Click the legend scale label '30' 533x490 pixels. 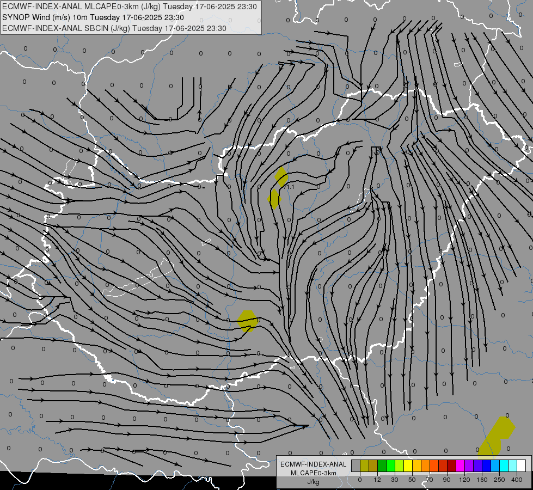click(x=395, y=480)
